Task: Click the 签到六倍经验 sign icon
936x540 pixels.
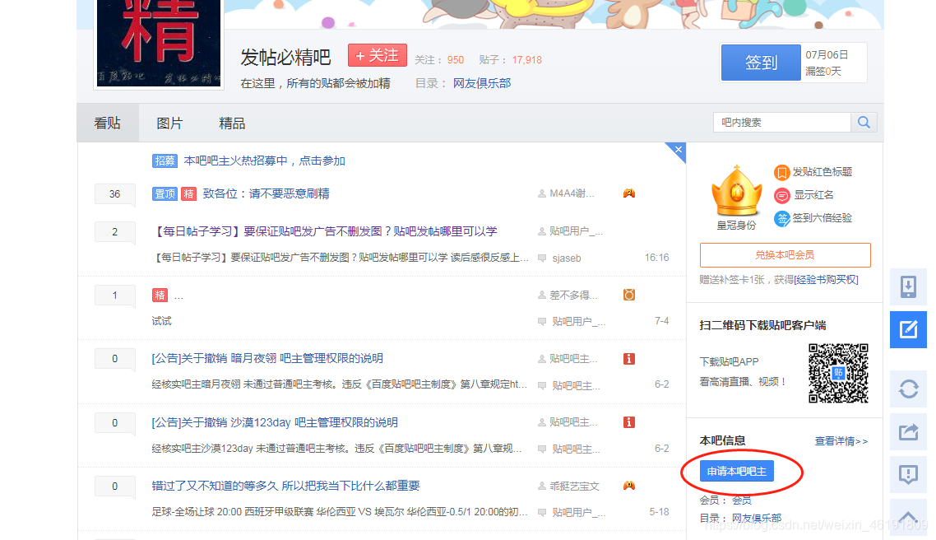Action: 781,219
